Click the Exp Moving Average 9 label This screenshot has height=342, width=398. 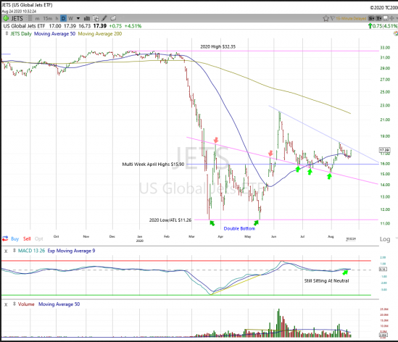pyautogui.click(x=71, y=251)
